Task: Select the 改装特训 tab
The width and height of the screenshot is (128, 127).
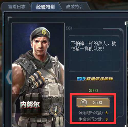Action: [x=75, y=7]
